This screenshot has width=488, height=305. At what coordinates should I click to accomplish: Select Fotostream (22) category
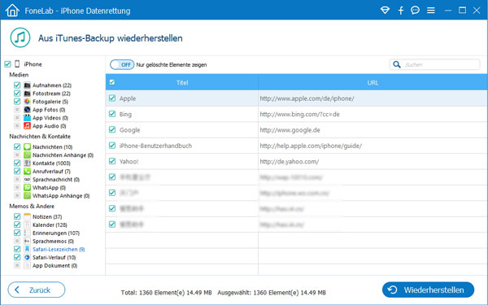[x=51, y=94]
